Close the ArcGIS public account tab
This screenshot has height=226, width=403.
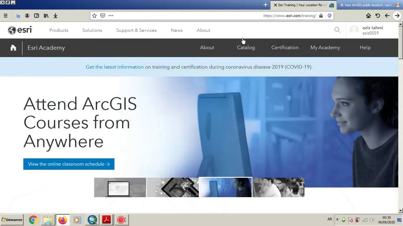point(342,5)
